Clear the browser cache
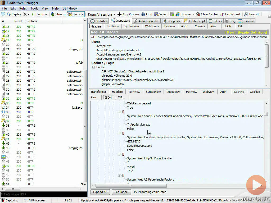The width and height of the screenshot is (271, 203). pyautogui.click(x=207, y=14)
